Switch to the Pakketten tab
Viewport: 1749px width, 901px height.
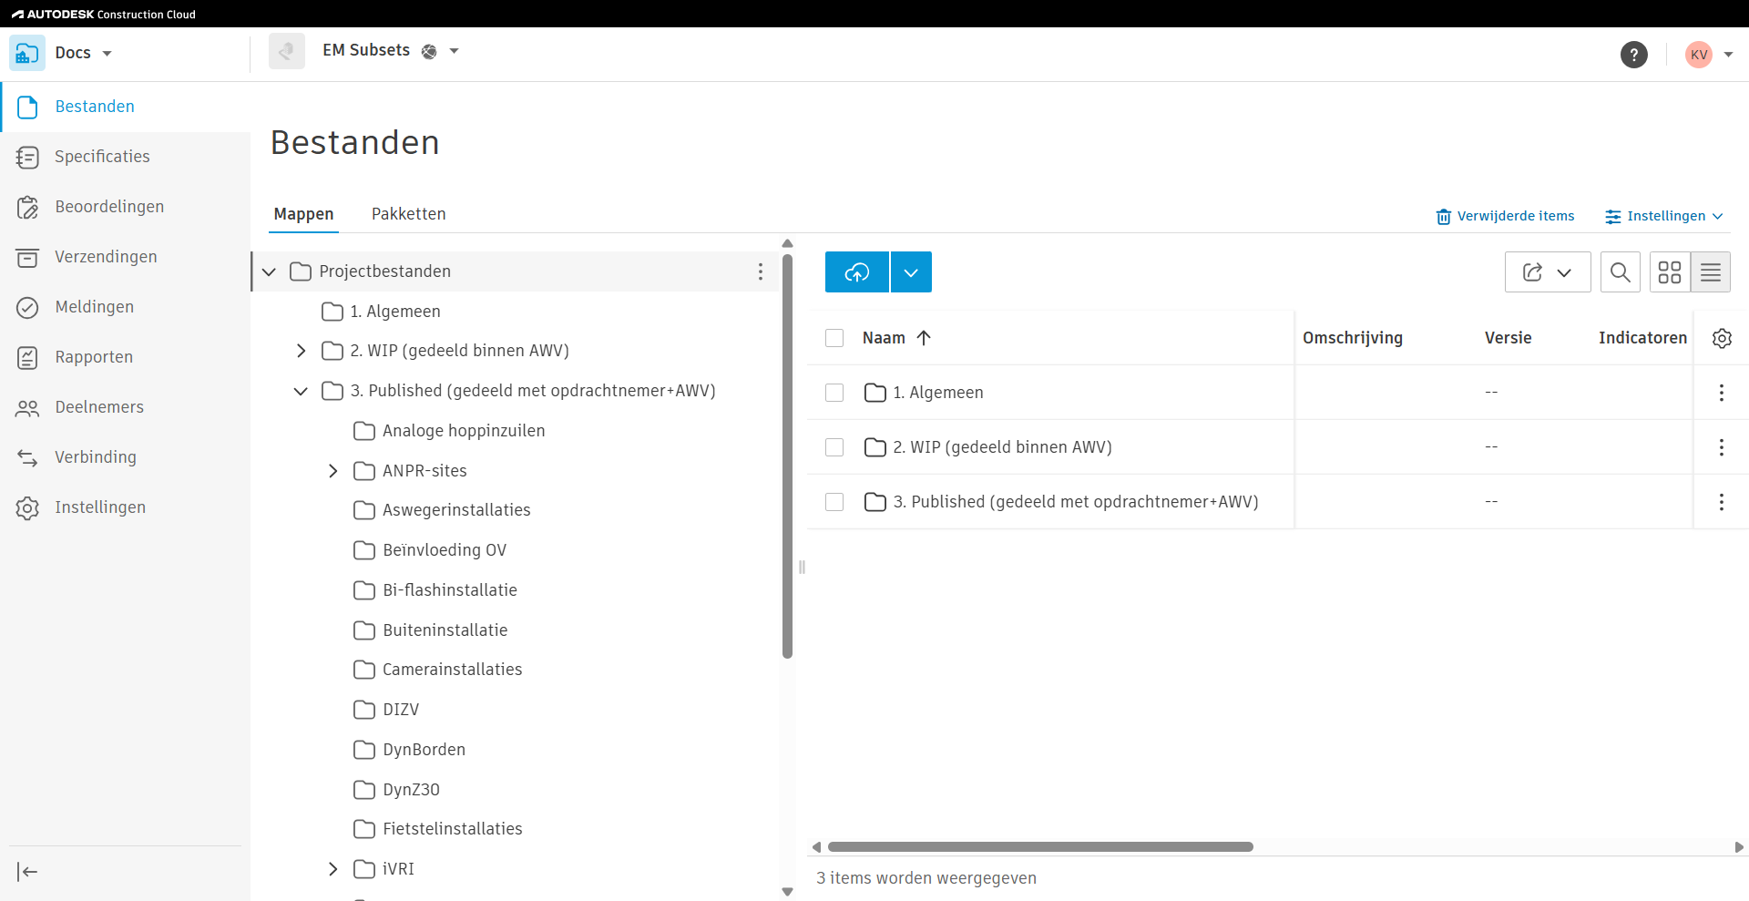[408, 214]
